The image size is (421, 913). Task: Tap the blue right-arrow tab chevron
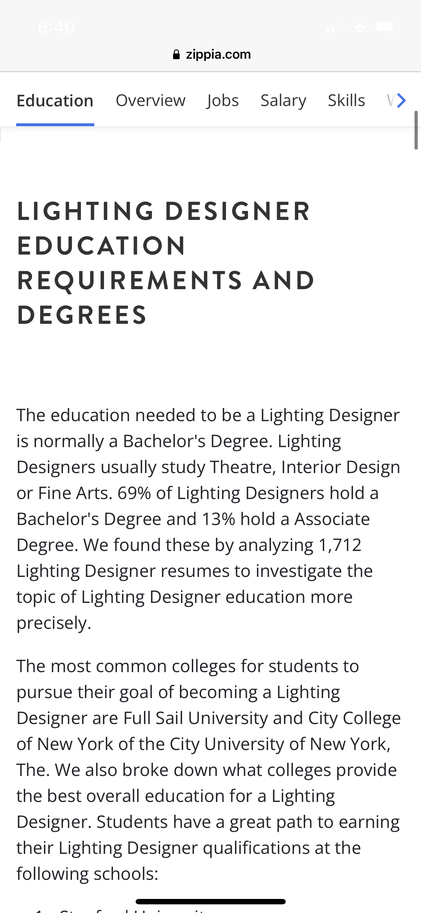[401, 100]
